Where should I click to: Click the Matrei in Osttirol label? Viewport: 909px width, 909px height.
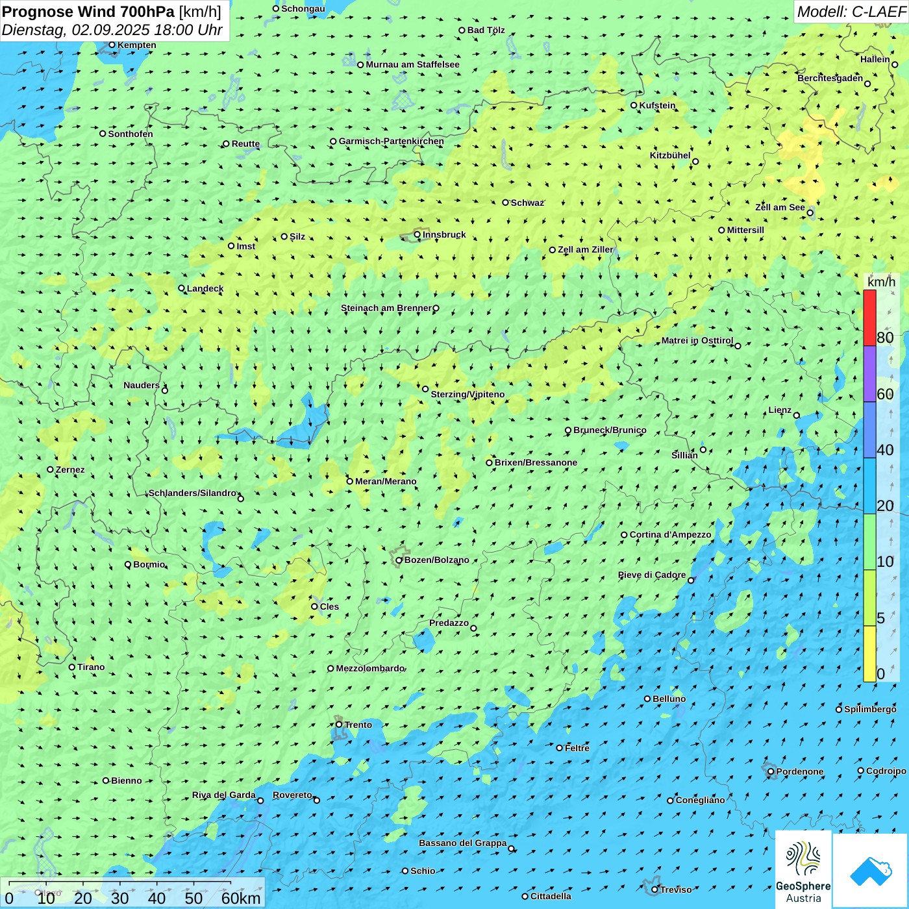click(697, 340)
